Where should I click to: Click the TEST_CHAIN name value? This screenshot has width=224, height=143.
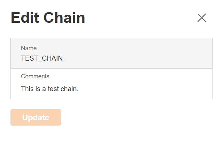pyautogui.click(x=42, y=58)
